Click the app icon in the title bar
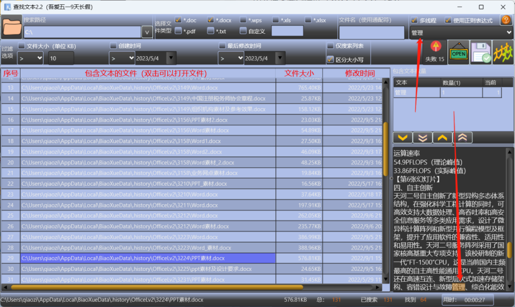515x307 pixels. tap(7, 7)
